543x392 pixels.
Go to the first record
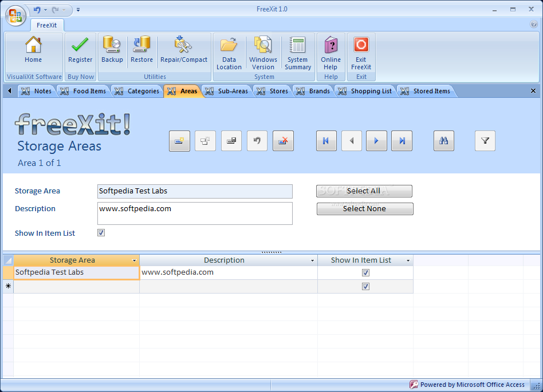pyautogui.click(x=326, y=141)
